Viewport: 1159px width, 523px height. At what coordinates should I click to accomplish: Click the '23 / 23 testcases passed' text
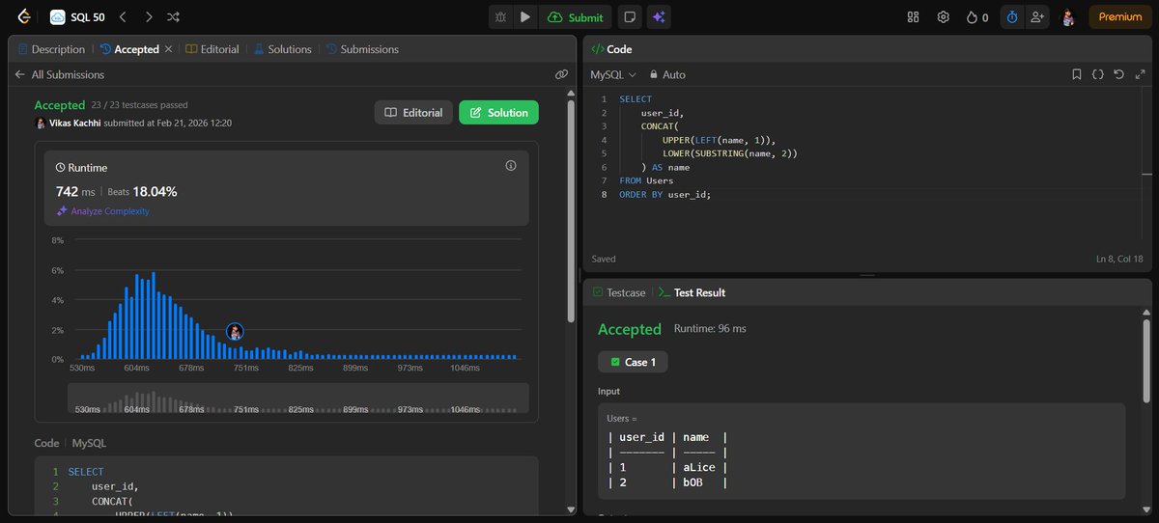pyautogui.click(x=139, y=105)
